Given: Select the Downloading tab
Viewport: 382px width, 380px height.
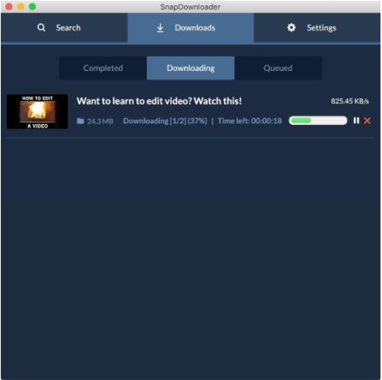Looking at the screenshot, I should point(190,68).
